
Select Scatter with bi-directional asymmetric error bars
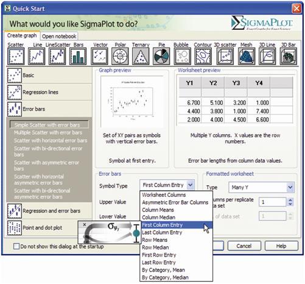[x=42, y=194]
